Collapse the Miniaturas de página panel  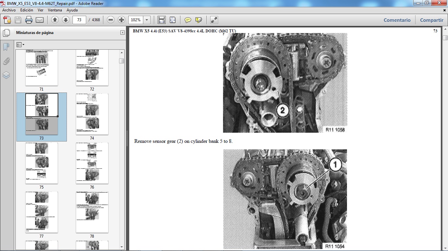[122, 33]
